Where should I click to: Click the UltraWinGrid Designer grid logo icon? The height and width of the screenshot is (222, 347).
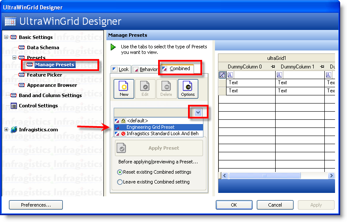(x=10, y=21)
